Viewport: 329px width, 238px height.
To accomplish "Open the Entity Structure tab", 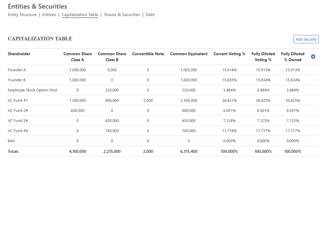I will (22, 15).
